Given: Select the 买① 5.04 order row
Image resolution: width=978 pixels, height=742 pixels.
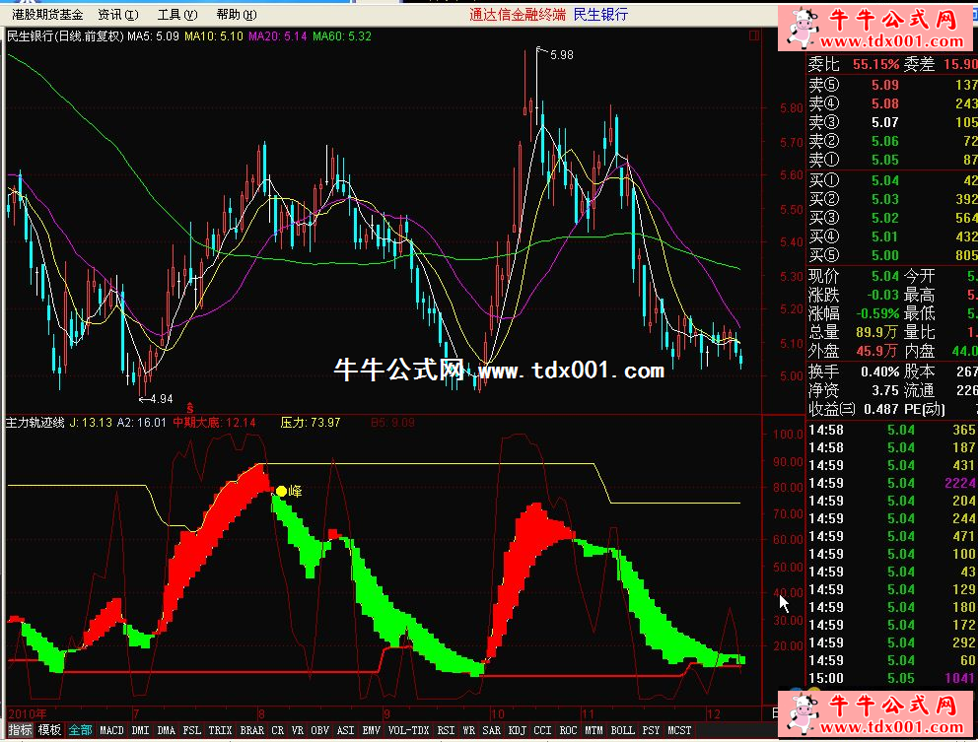Looking at the screenshot, I should (892, 180).
